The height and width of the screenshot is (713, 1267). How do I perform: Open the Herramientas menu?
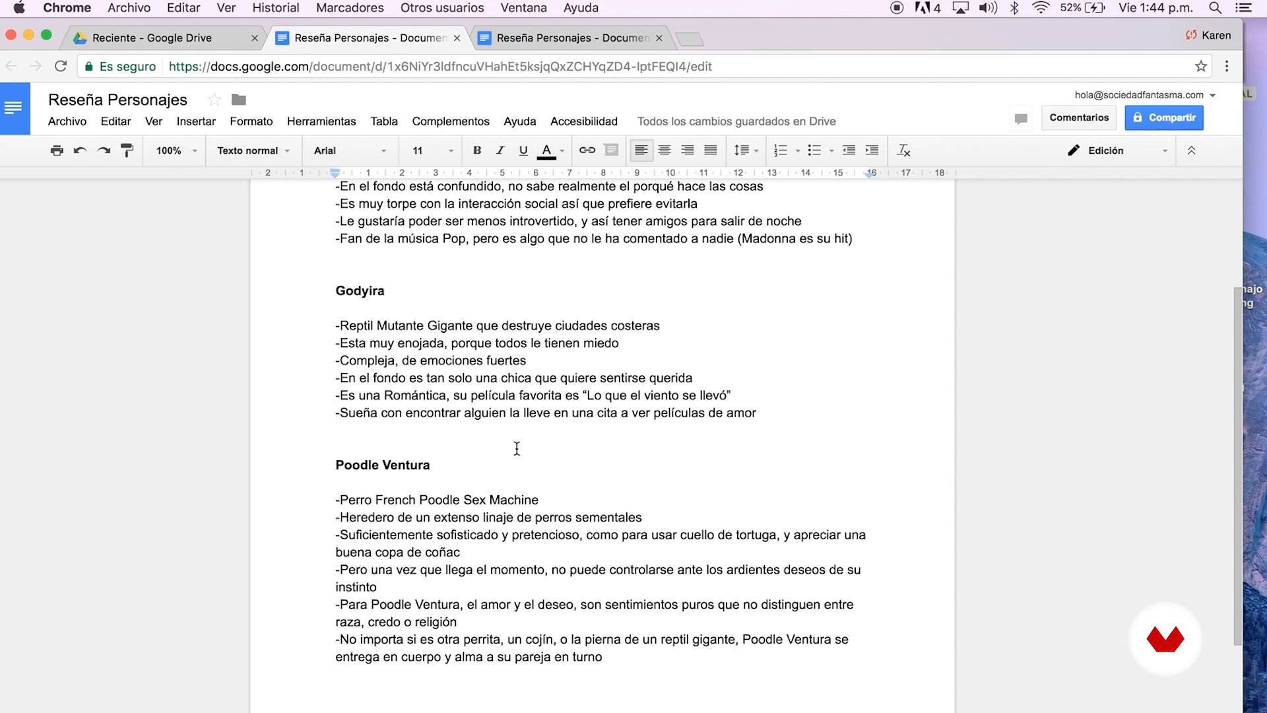coord(321,121)
